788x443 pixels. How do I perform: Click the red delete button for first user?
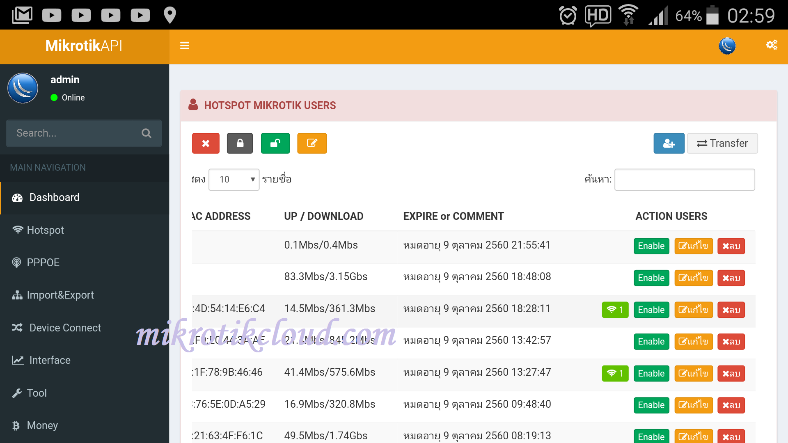pos(731,245)
